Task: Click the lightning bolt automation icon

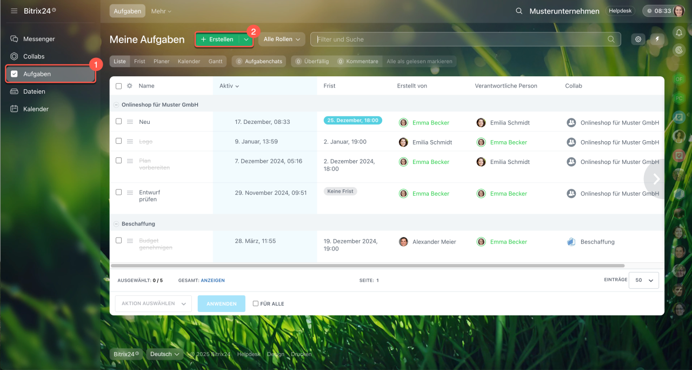Action: point(657,39)
